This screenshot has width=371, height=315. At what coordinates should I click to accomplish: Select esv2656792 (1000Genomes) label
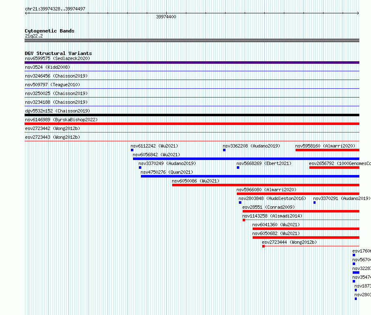pos(340,163)
